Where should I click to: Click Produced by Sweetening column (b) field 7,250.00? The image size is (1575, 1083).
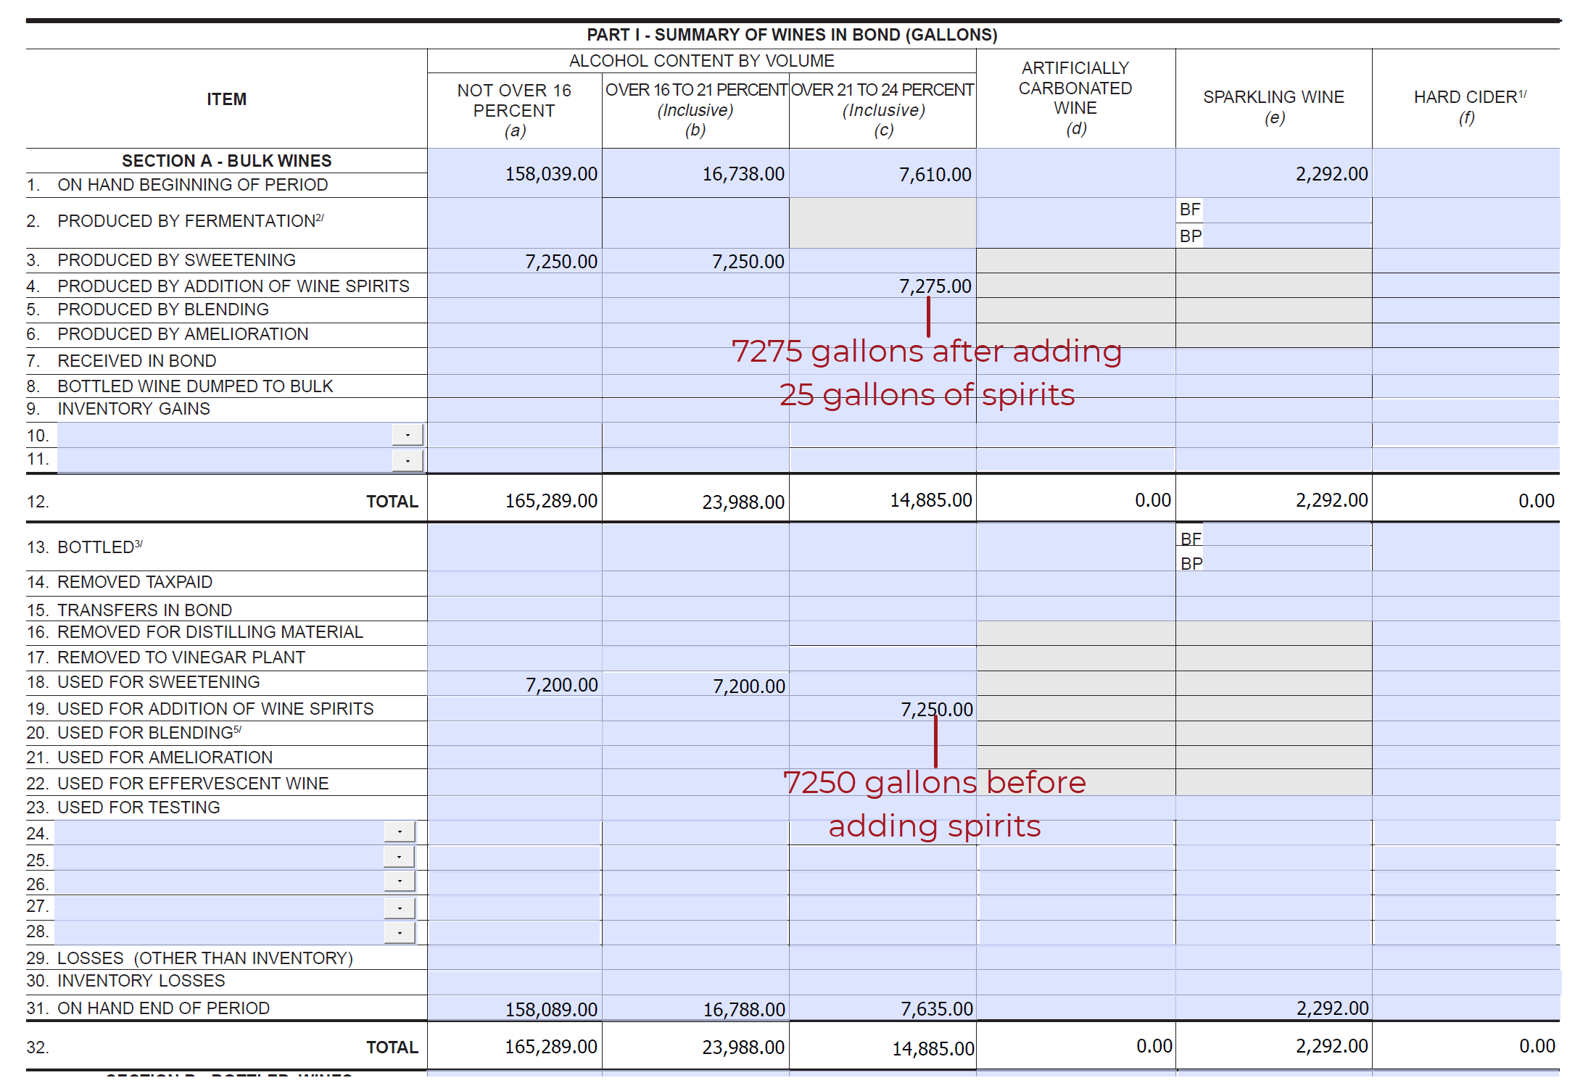695,261
